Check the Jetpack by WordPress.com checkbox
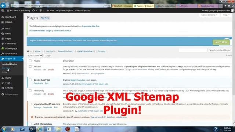 [30, 104]
